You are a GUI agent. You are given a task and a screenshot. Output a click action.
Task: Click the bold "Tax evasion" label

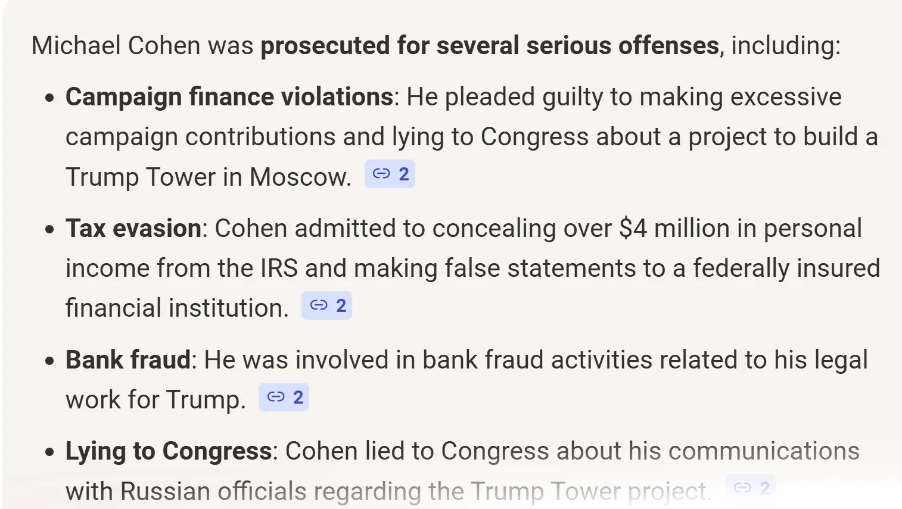[133, 229]
